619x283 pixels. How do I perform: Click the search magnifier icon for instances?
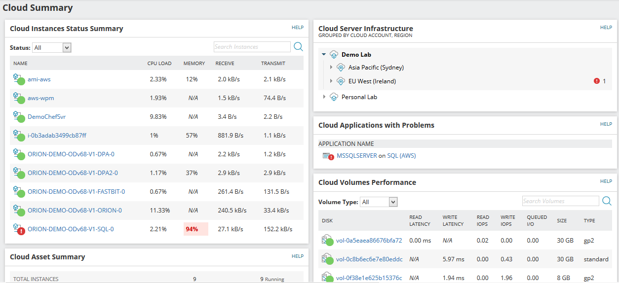298,47
